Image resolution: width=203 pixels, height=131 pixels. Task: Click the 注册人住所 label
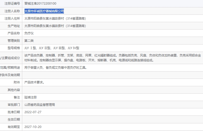tap(12, 18)
